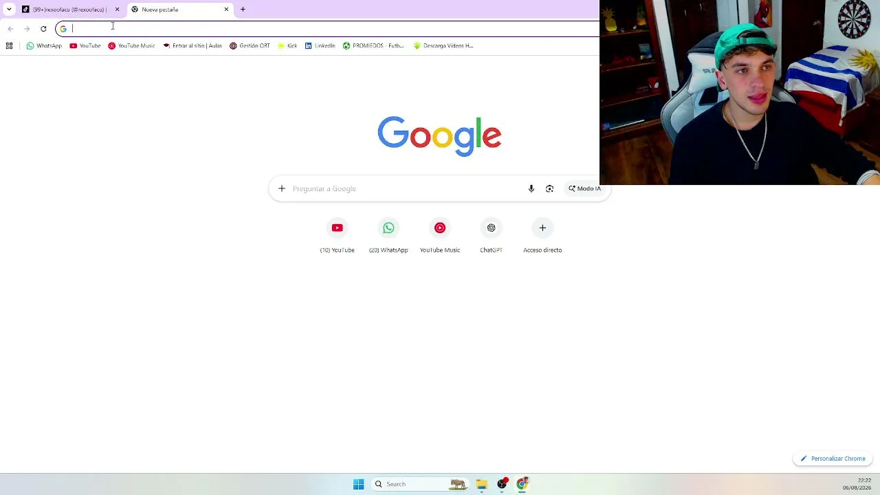Screen dimensions: 880x495
Task: Click the Google logo
Action: point(439,136)
